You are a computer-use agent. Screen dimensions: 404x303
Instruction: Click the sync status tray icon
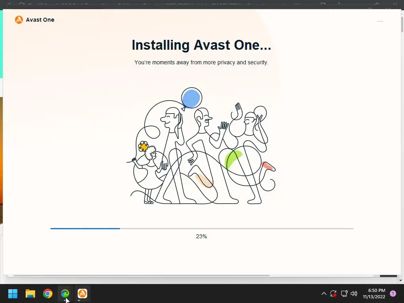coord(333,294)
